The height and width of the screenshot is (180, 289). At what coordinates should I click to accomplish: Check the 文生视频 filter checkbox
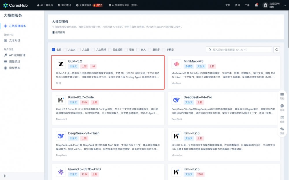[93, 50]
